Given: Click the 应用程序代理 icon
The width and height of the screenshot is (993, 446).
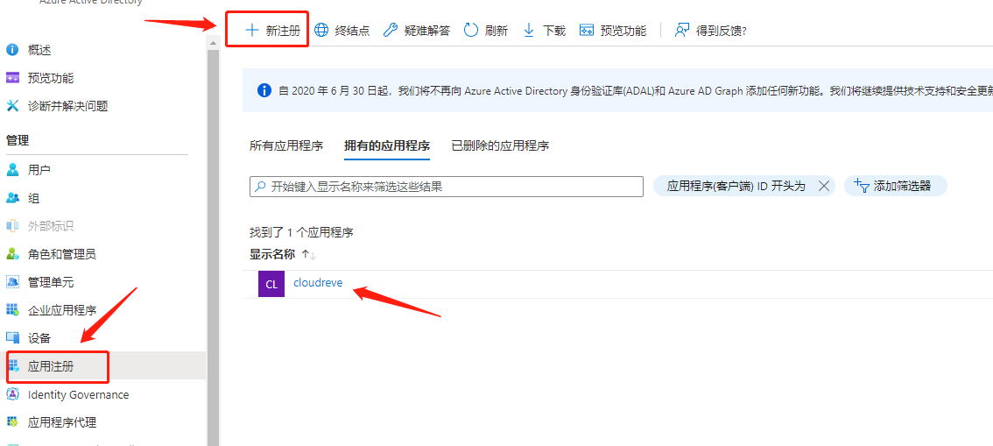Looking at the screenshot, I should pyautogui.click(x=12, y=422).
